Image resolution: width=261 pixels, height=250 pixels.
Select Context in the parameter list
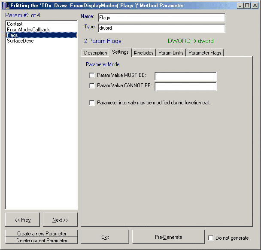coord(15,24)
